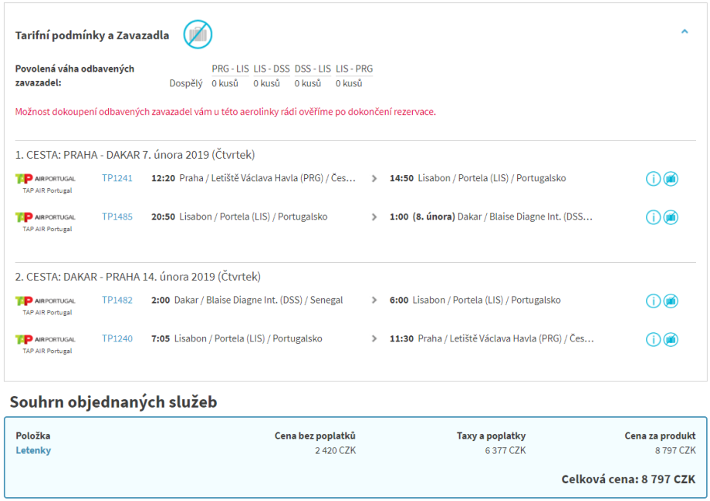710x501 pixels.
Task: Click the crossed-out luggage icon beside the heading
Action: tap(198, 34)
